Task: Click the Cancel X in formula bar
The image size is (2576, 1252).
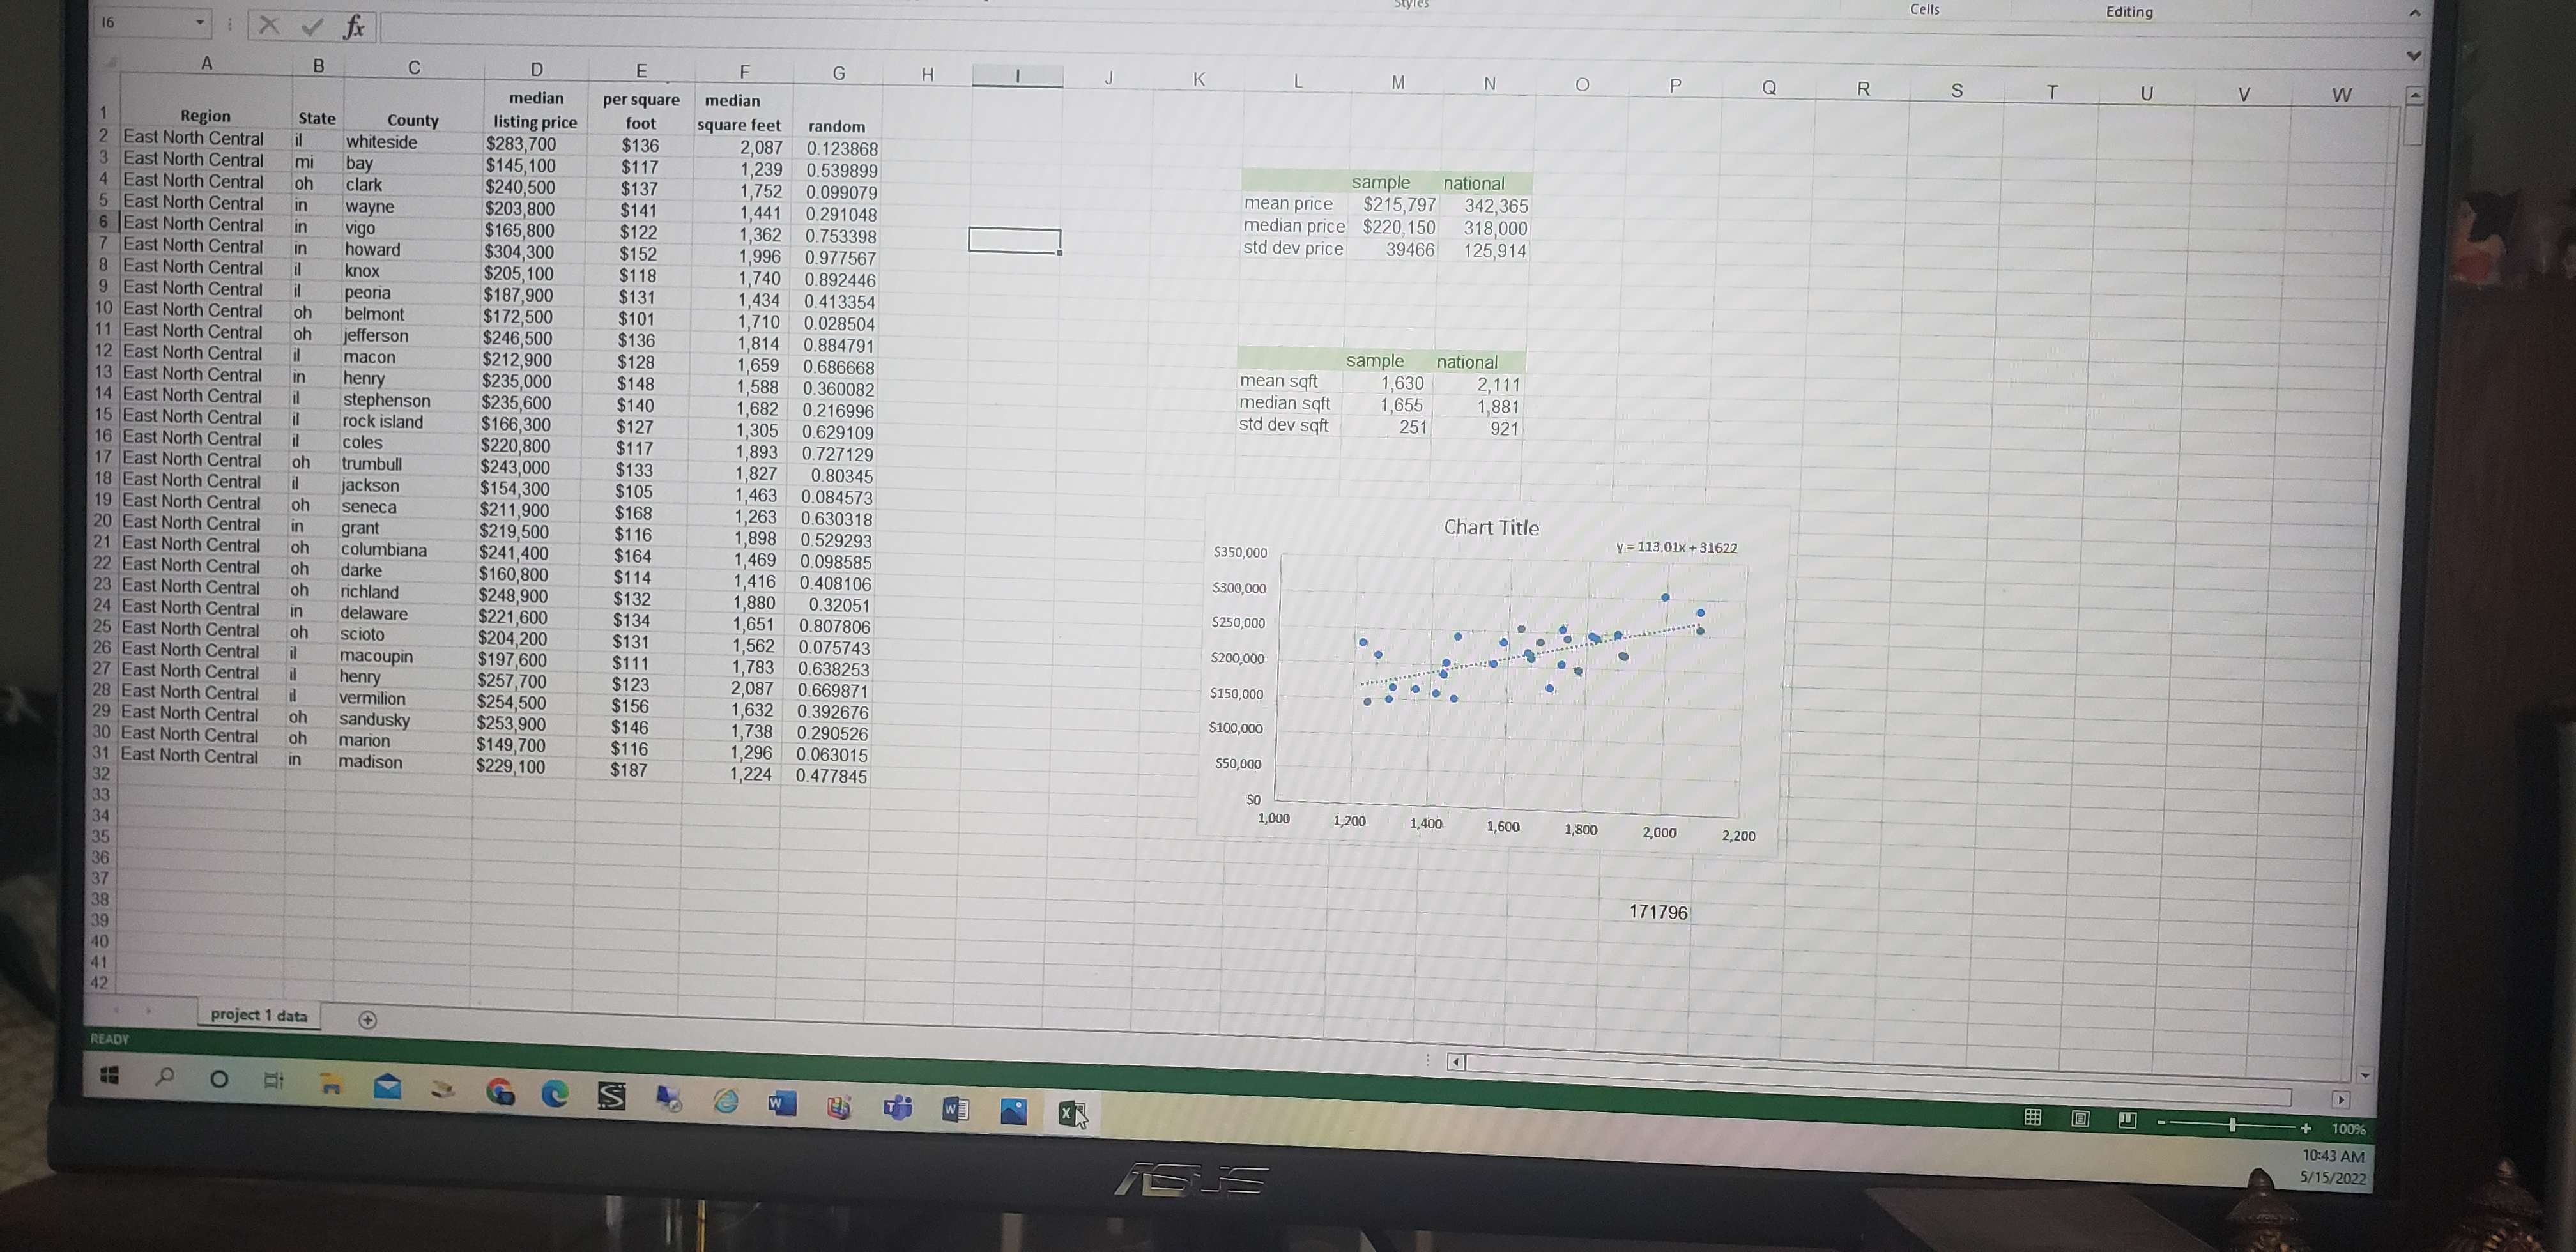Action: (269, 25)
